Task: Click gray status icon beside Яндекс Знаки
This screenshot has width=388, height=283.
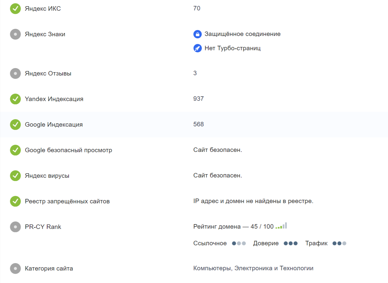Action: [15, 34]
